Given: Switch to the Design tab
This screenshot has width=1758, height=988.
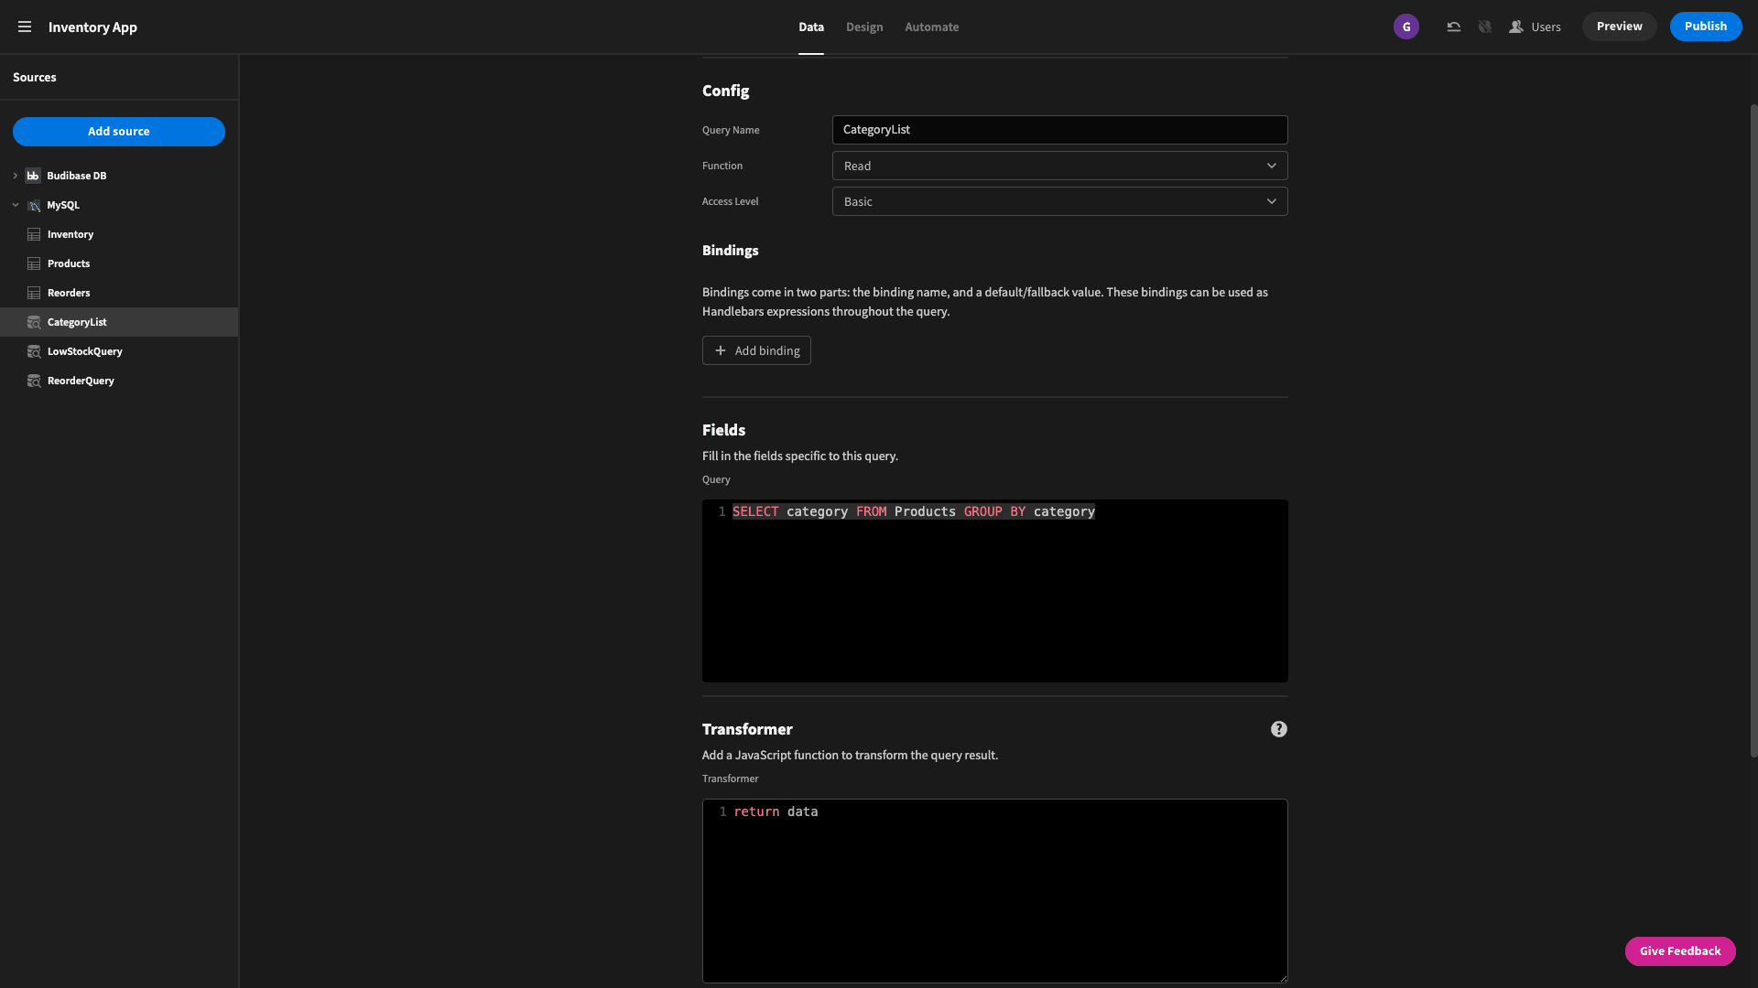Looking at the screenshot, I should (x=863, y=27).
